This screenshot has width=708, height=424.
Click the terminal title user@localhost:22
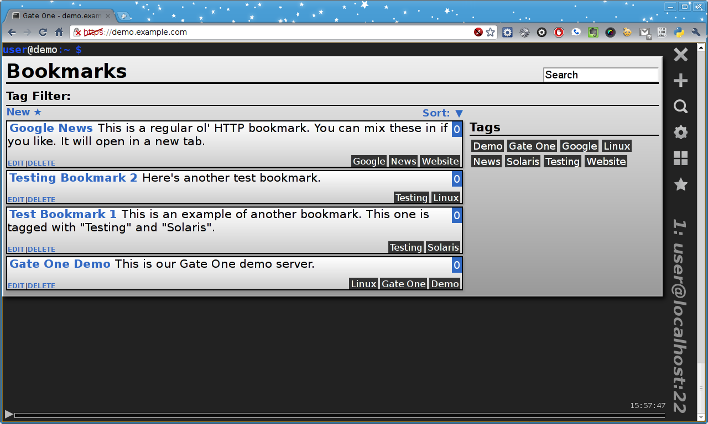(x=680, y=316)
